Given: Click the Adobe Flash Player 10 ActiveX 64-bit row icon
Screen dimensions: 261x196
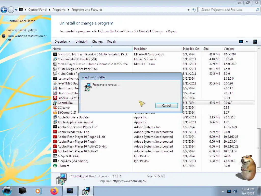Looking at the screenshot, I should [x=55, y=146].
